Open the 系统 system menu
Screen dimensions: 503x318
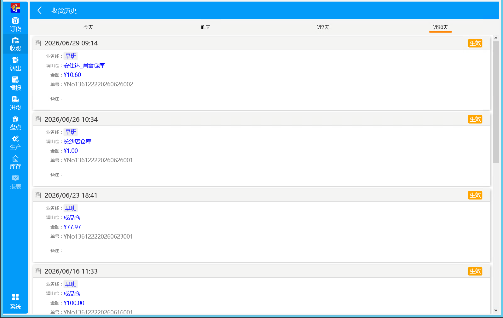point(15,302)
